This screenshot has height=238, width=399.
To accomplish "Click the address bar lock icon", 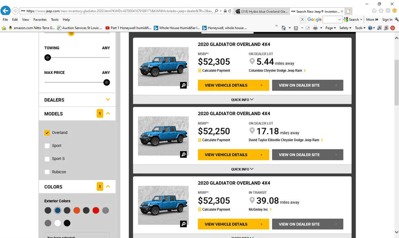I will [225, 11].
